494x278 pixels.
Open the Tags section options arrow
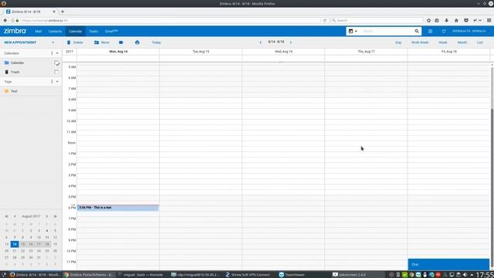[57, 82]
